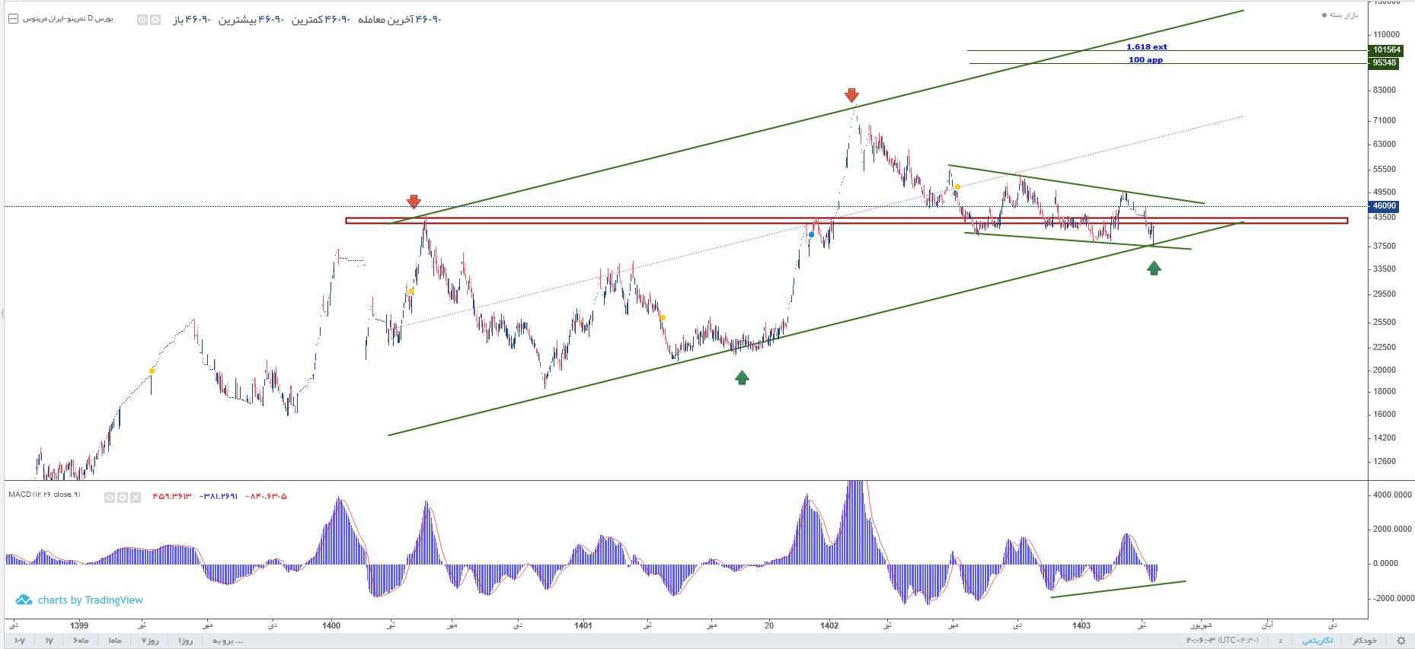Click the 4000.0000 MACD scale label

point(1391,495)
